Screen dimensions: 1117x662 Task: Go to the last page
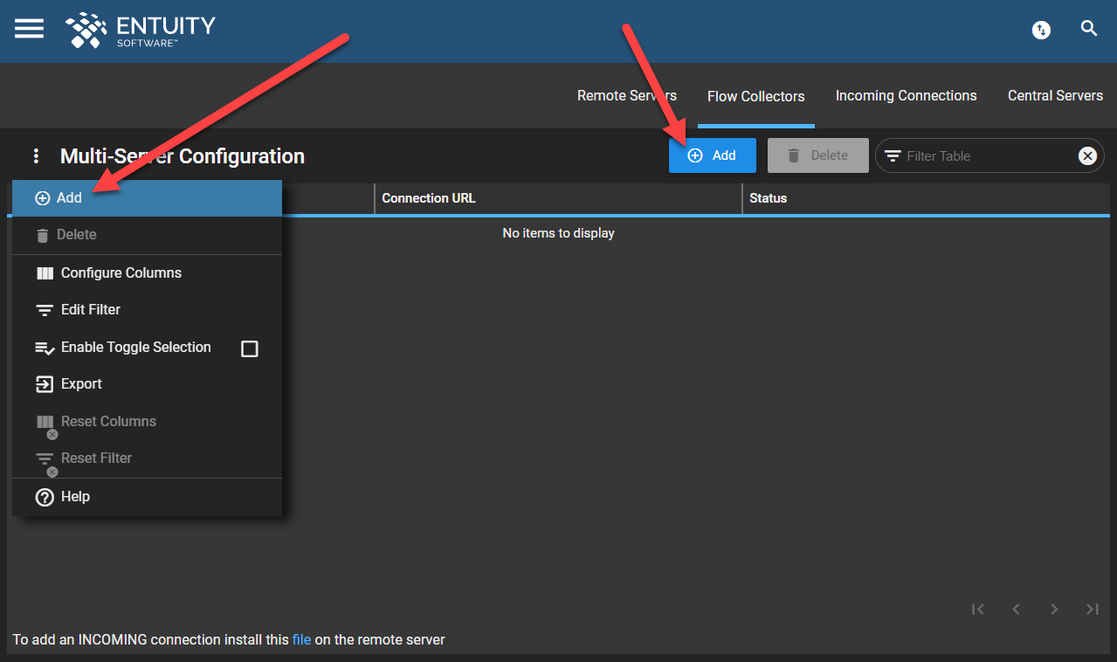click(1093, 610)
